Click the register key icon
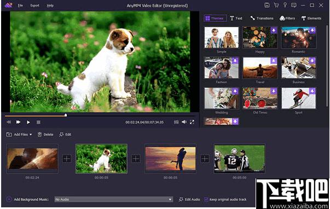330x209 pixels. click(x=285, y=5)
